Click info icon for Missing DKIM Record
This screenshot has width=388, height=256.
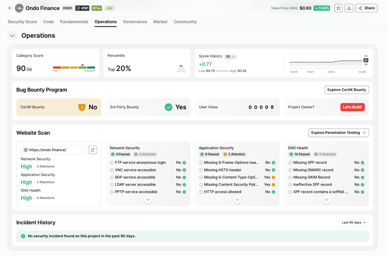(x=290, y=177)
